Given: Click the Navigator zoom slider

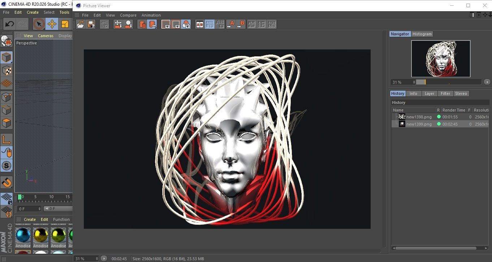Looking at the screenshot, I should [x=449, y=82].
